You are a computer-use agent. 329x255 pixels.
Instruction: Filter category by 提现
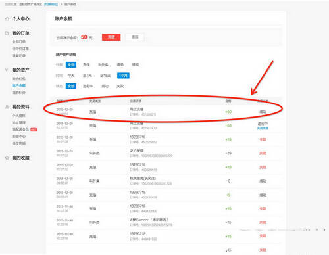[x=136, y=65]
